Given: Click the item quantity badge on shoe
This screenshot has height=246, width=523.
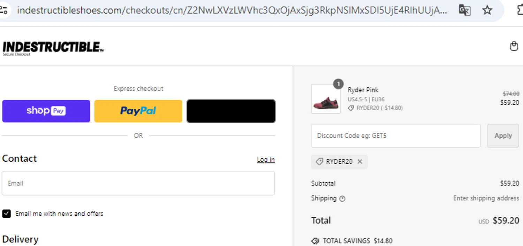Looking at the screenshot, I should pyautogui.click(x=338, y=84).
